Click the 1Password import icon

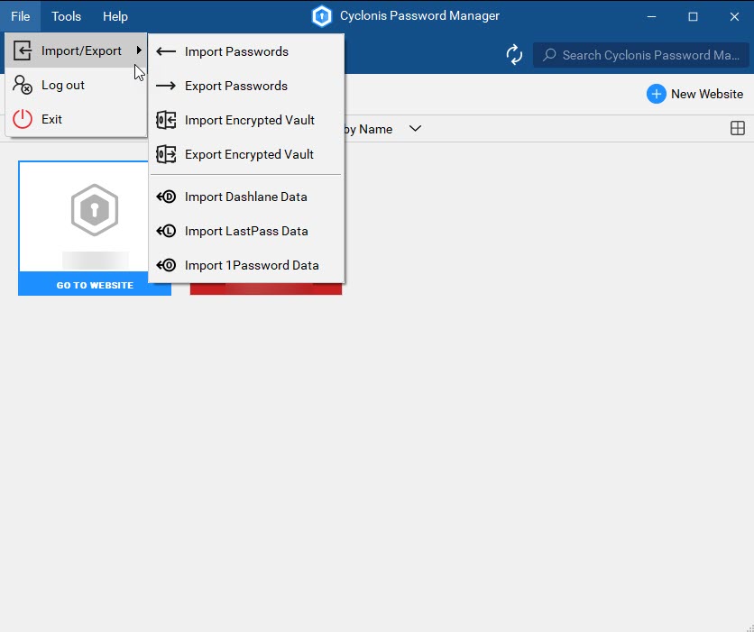[166, 265]
